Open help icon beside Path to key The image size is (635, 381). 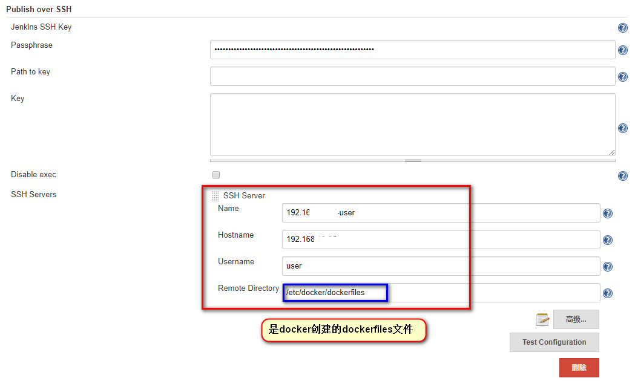(622, 77)
